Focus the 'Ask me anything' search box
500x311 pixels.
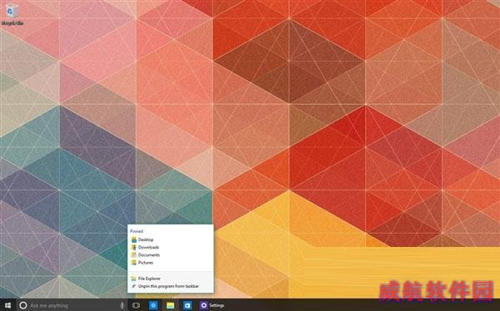coord(72,305)
